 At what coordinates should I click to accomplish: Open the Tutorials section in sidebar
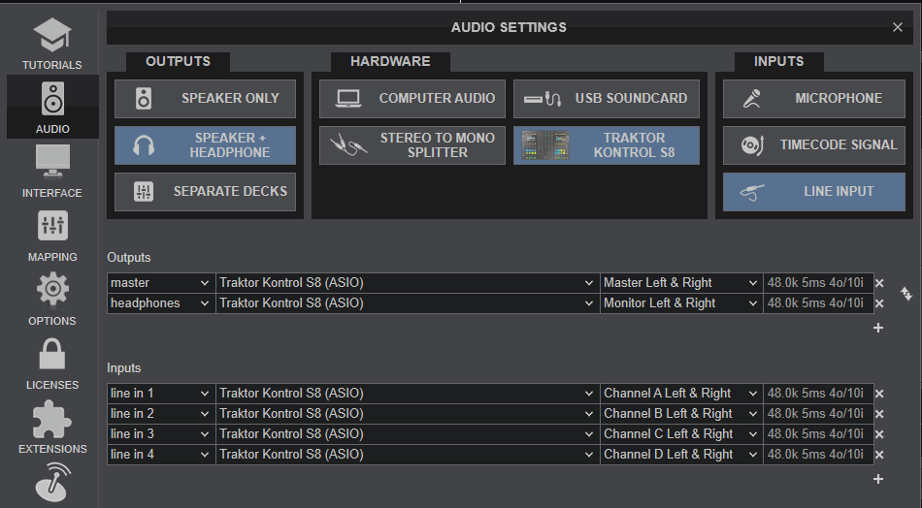(52, 43)
